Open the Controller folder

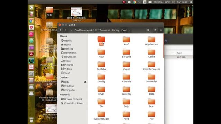tap(152, 78)
